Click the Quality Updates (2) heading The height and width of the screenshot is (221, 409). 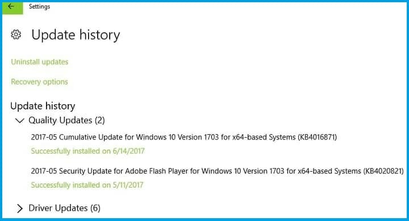[x=66, y=120]
